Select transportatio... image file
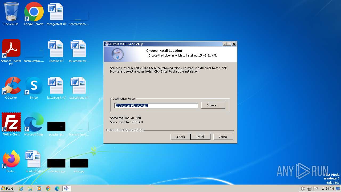 point(79,129)
